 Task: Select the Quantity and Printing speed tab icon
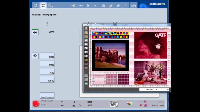pos(43,5)
